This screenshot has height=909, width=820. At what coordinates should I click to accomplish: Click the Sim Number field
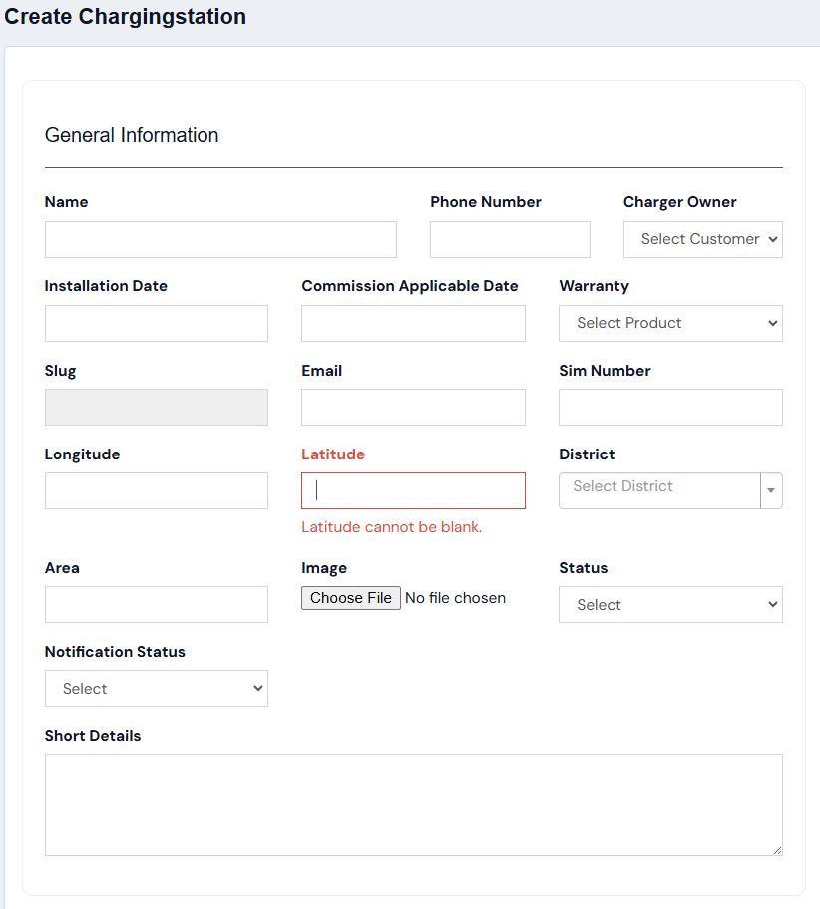point(670,407)
